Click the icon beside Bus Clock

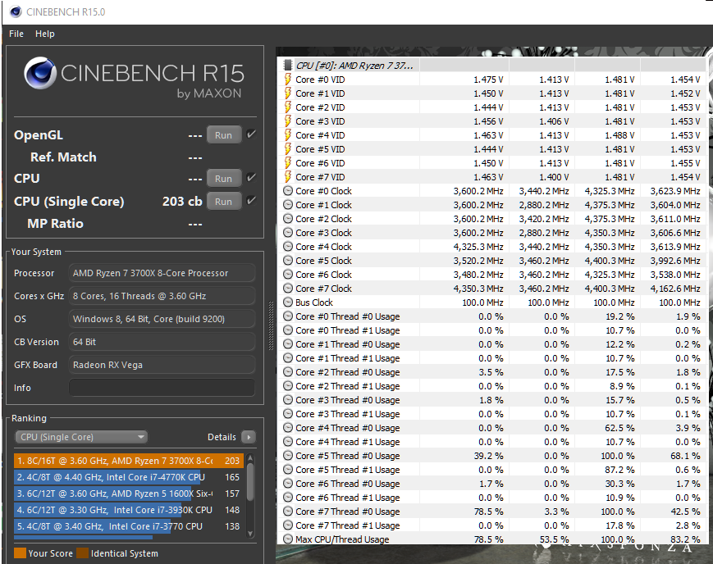click(x=288, y=302)
